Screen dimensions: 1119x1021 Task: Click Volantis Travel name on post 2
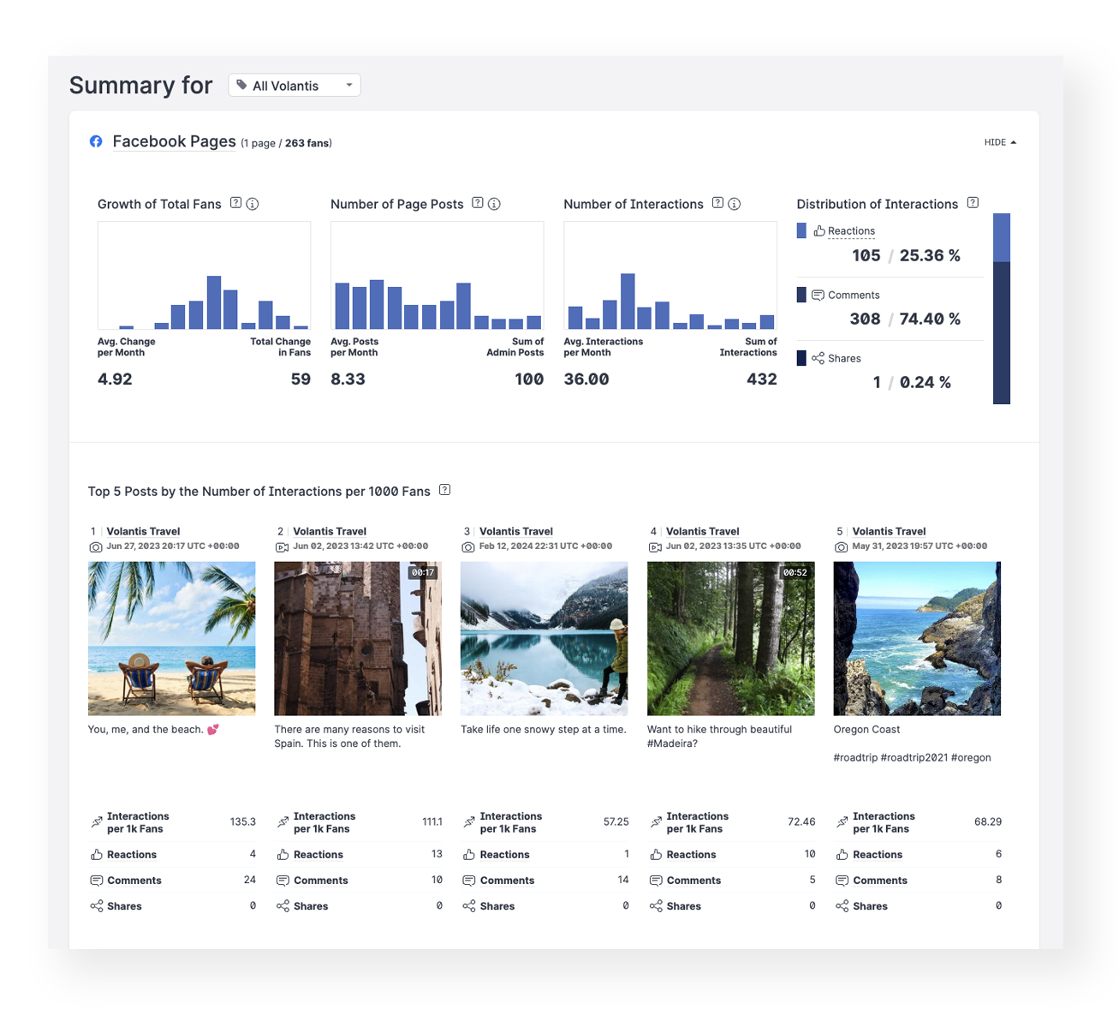[330, 531]
